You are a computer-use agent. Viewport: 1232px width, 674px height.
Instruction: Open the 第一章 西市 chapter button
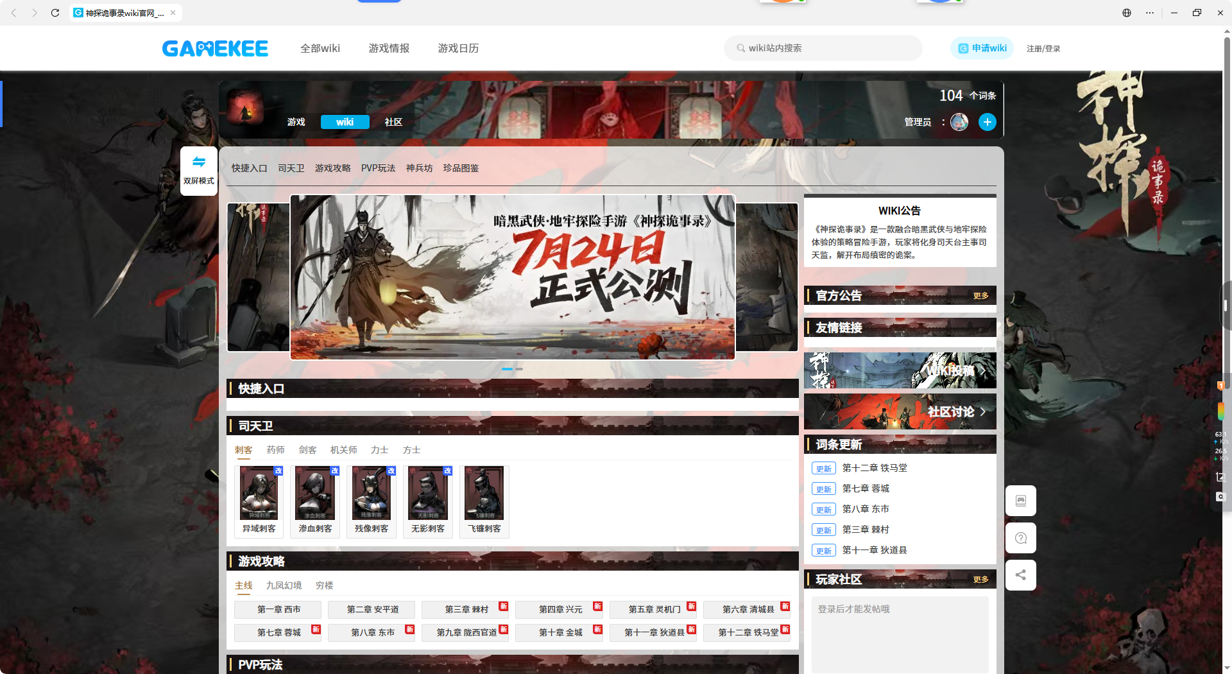pos(279,609)
